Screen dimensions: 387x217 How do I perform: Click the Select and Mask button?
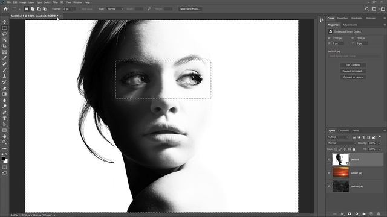coord(190,9)
